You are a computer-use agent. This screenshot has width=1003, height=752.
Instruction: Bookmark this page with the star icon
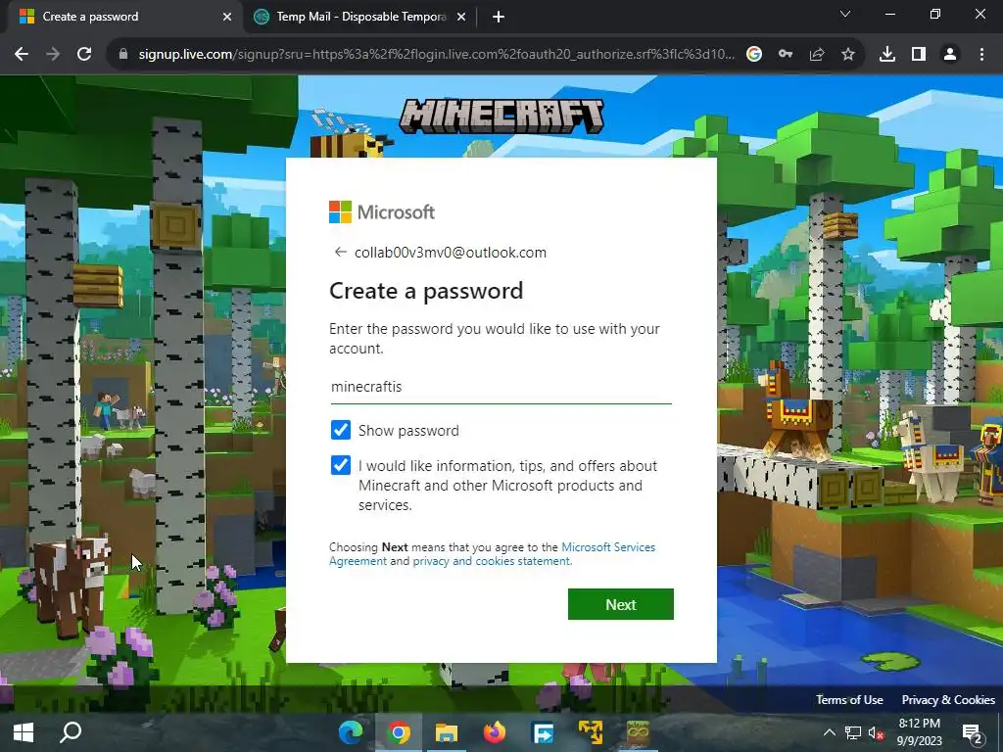pyautogui.click(x=848, y=55)
